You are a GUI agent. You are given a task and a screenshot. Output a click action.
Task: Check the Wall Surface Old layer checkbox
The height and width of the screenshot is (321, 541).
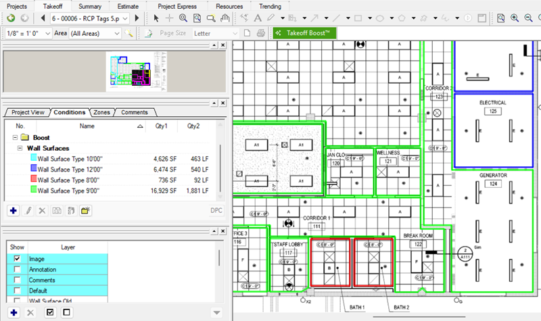pos(17,300)
